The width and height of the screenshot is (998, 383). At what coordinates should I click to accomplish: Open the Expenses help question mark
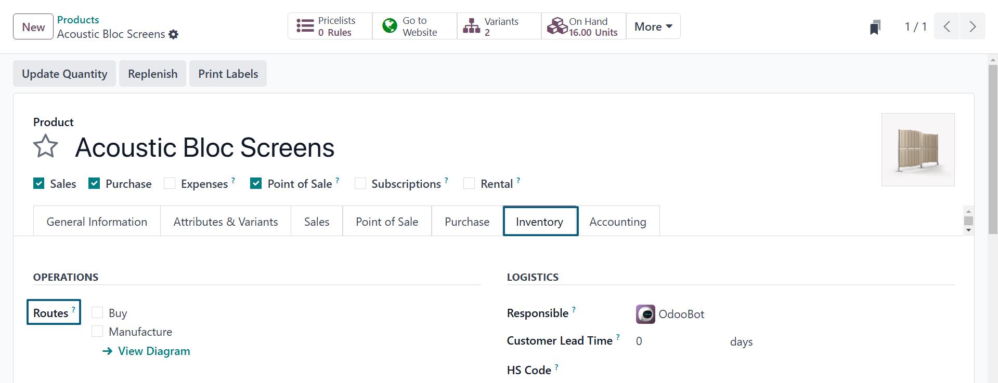pyautogui.click(x=233, y=180)
